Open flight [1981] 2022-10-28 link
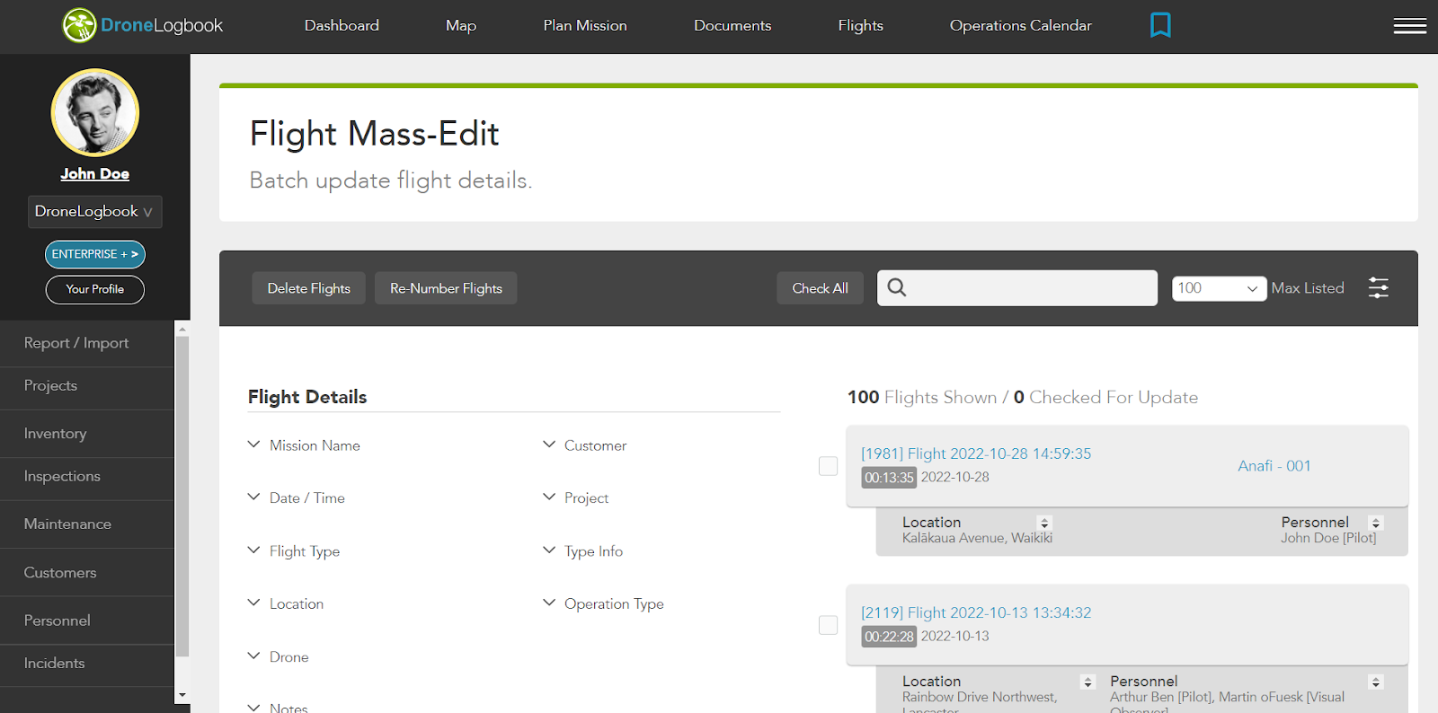 coord(976,453)
